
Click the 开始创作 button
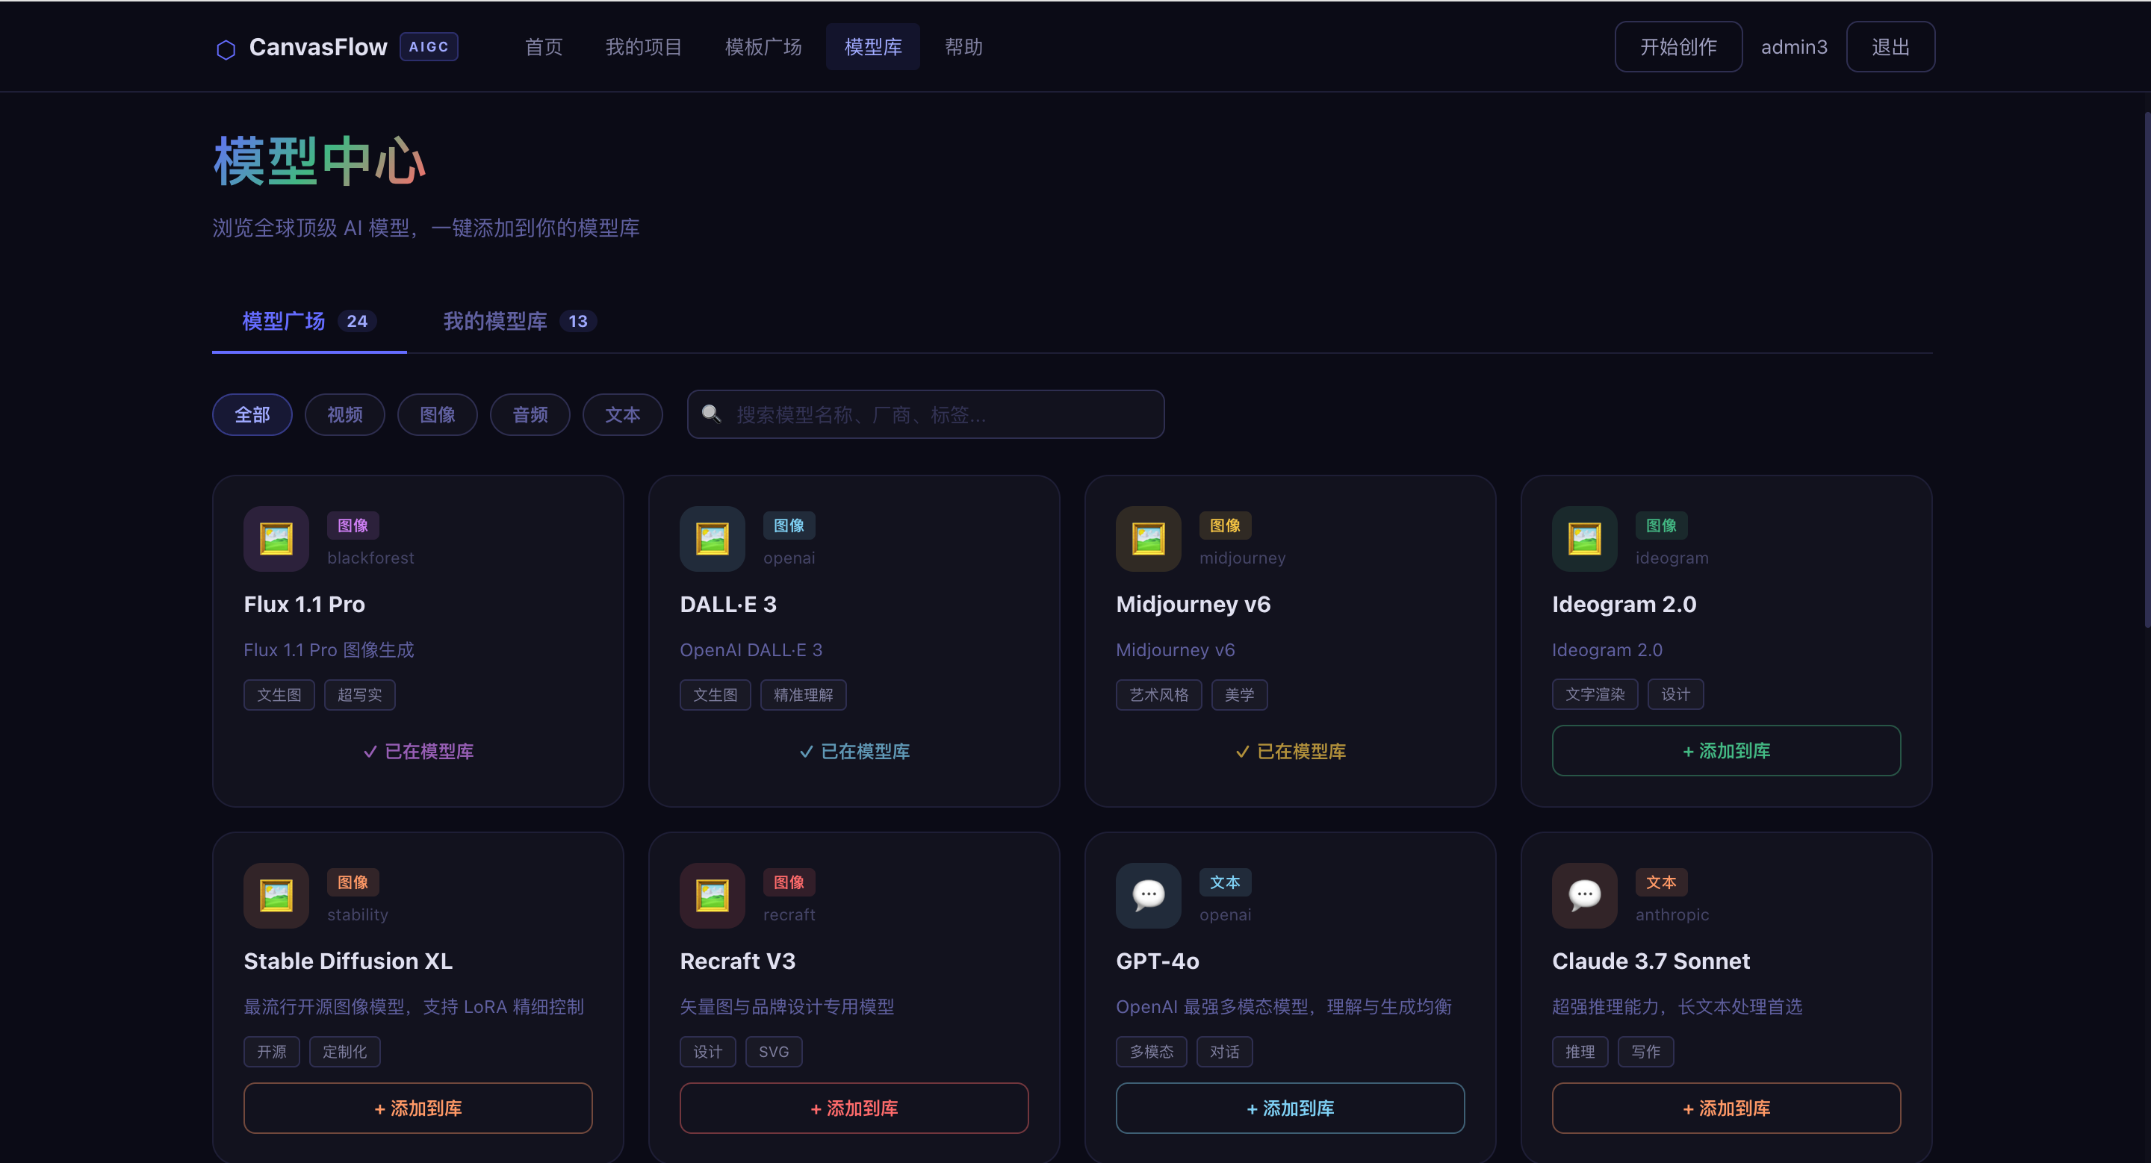[x=1677, y=47]
